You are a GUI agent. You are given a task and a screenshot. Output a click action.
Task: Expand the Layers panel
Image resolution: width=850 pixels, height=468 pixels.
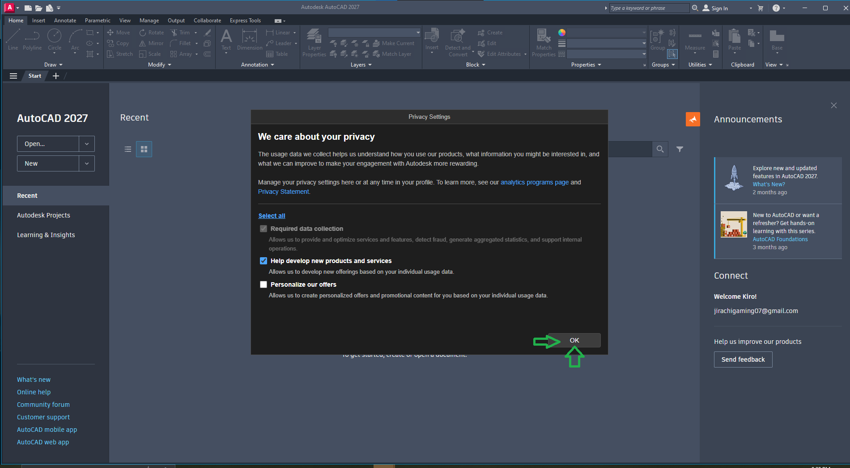point(361,65)
